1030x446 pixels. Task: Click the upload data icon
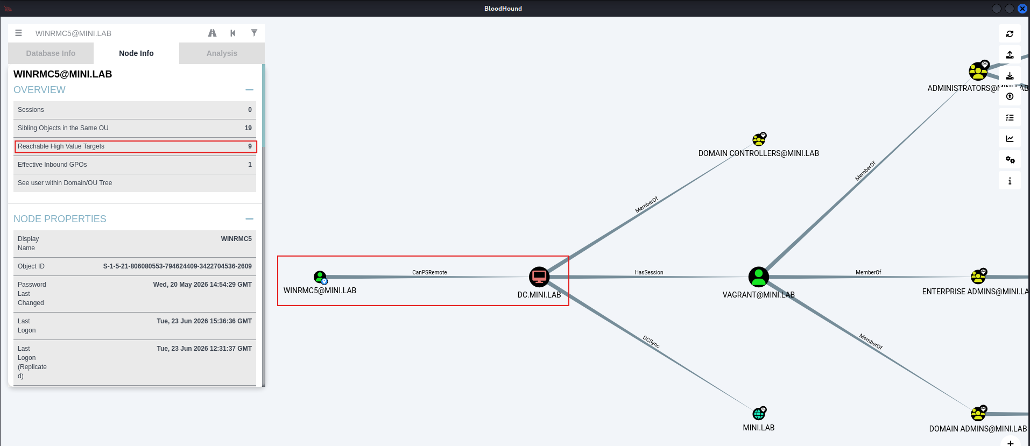(1010, 96)
